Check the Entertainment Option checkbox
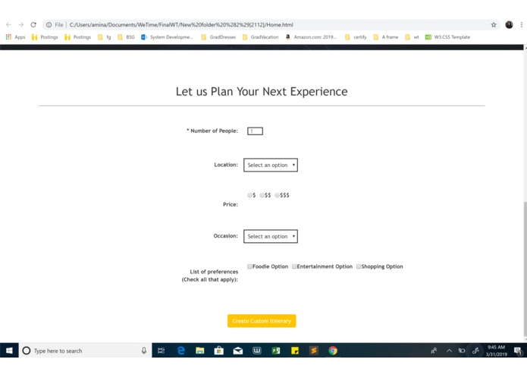527x375 pixels. (294, 266)
